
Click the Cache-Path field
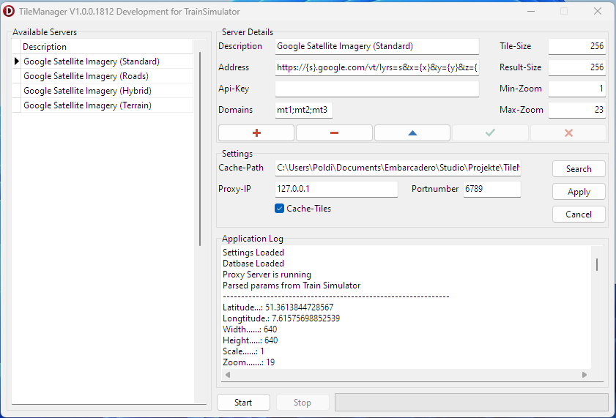[398, 168]
